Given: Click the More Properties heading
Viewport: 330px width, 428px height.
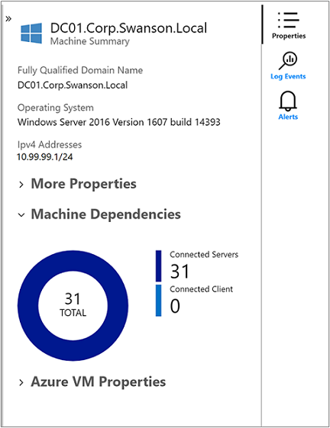Looking at the screenshot, I should [84, 184].
